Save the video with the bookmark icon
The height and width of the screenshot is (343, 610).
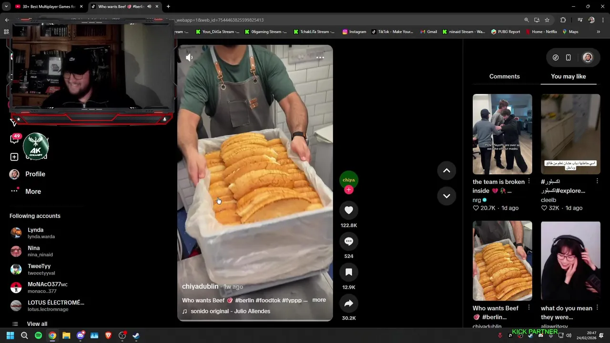click(x=349, y=272)
